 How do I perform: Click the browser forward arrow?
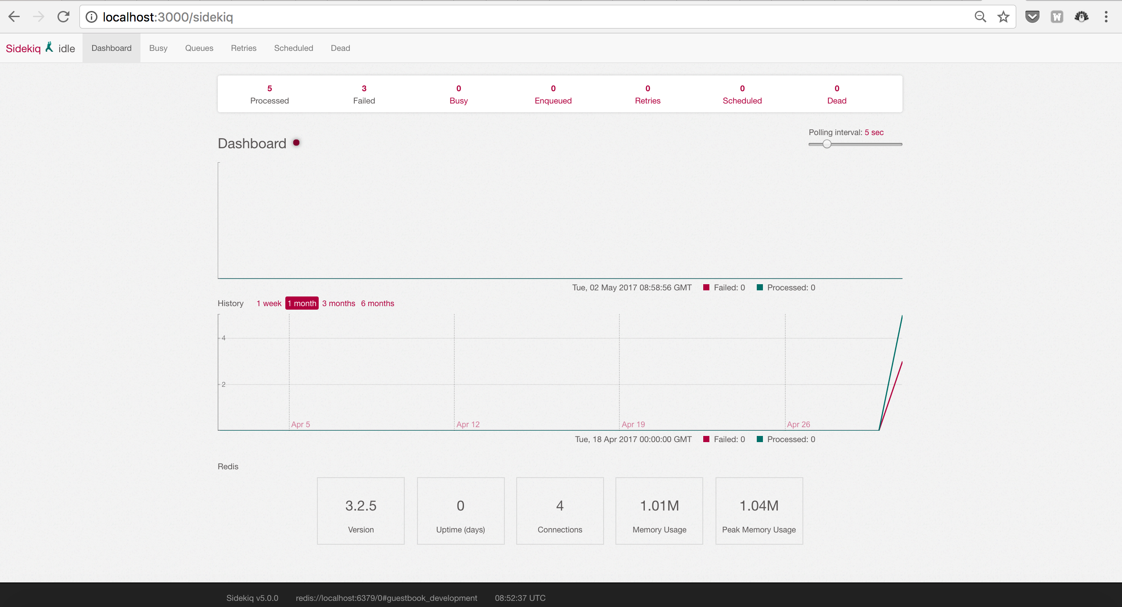[x=39, y=17]
